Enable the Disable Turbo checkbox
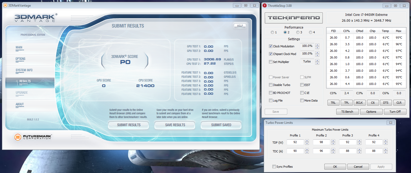 pyautogui.click(x=271, y=85)
